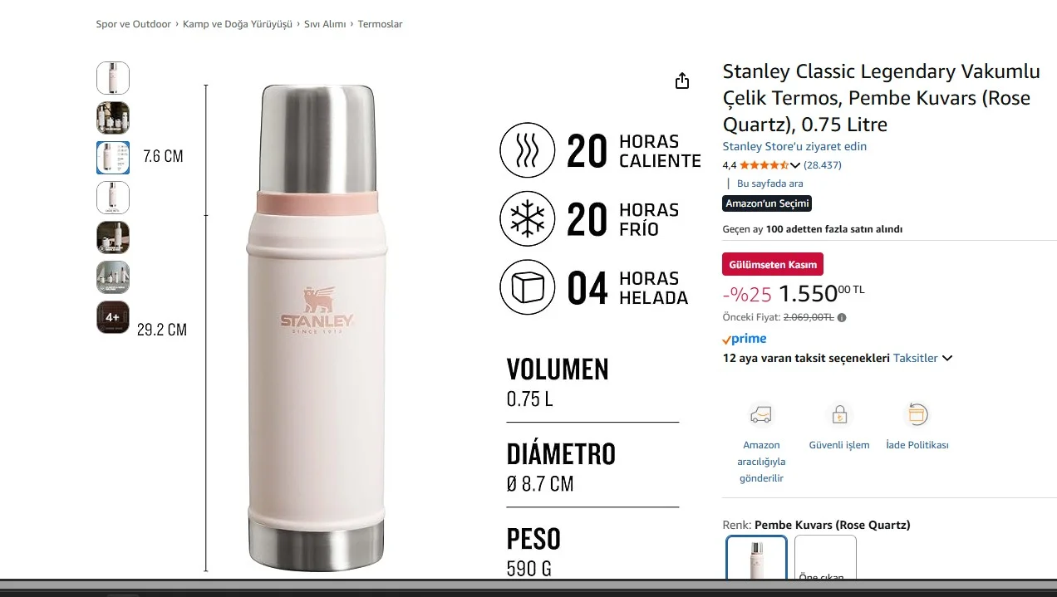The image size is (1057, 597).
Task: Select the second thumbnail showing multiple thermoses
Action: click(113, 118)
